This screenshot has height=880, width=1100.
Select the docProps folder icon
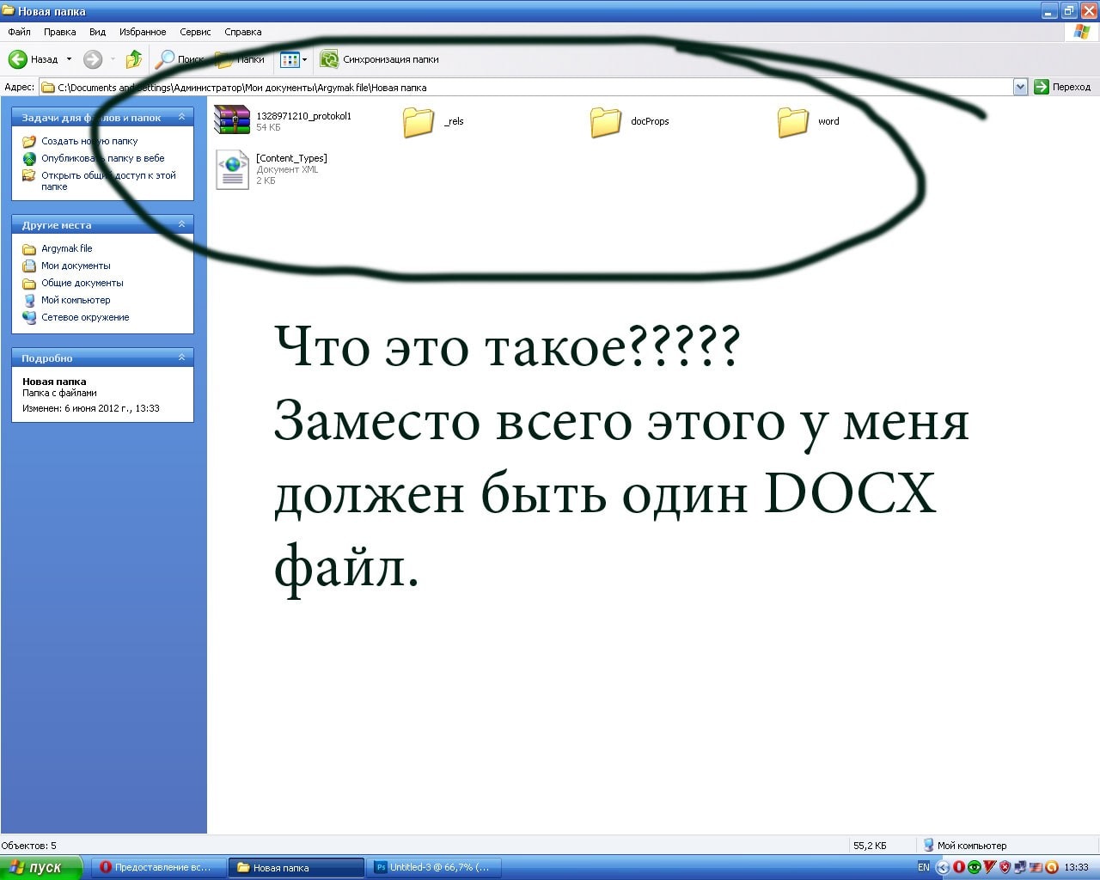tap(606, 122)
